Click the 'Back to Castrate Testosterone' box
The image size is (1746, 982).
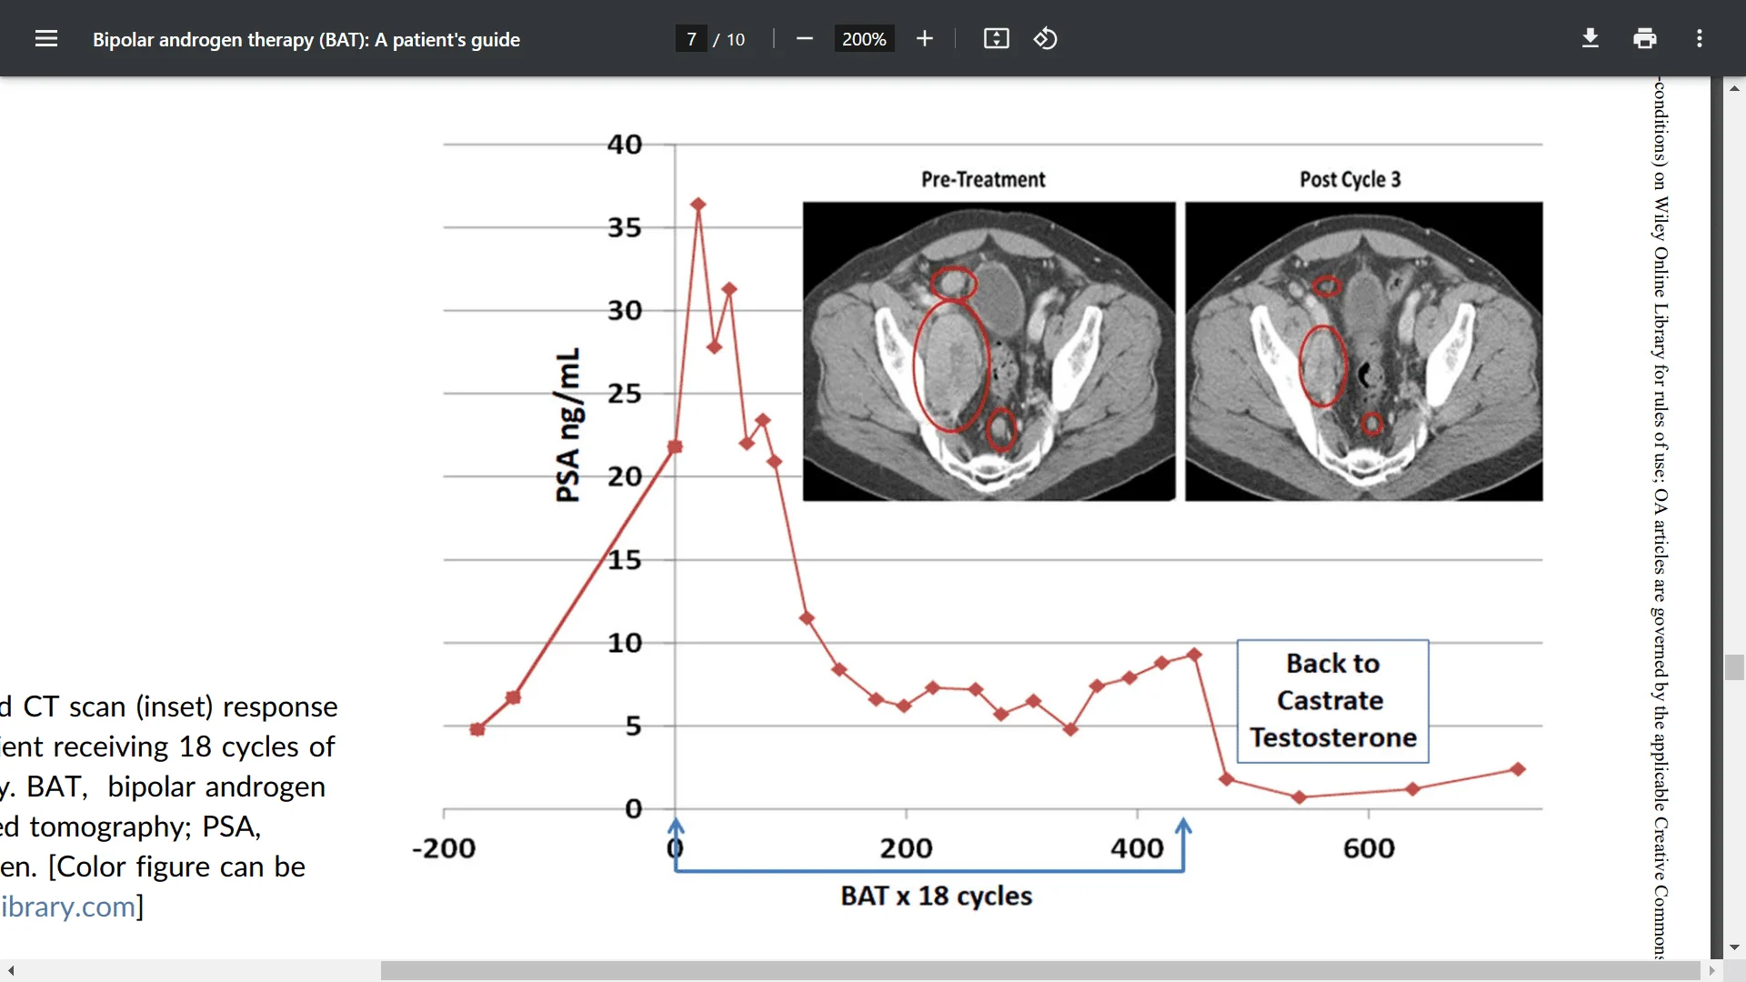click(1333, 701)
